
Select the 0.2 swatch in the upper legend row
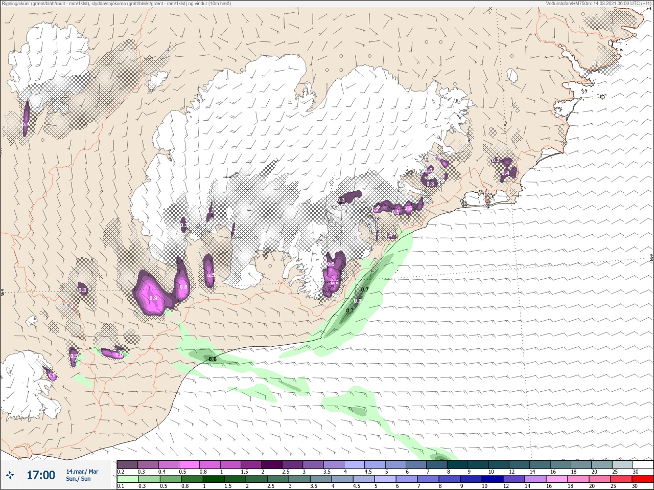coord(127,464)
